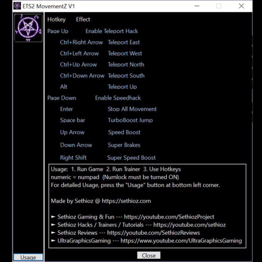Minimize the ETS2 MovementZ window
Screen dimensions: 262x262
click(197, 6)
